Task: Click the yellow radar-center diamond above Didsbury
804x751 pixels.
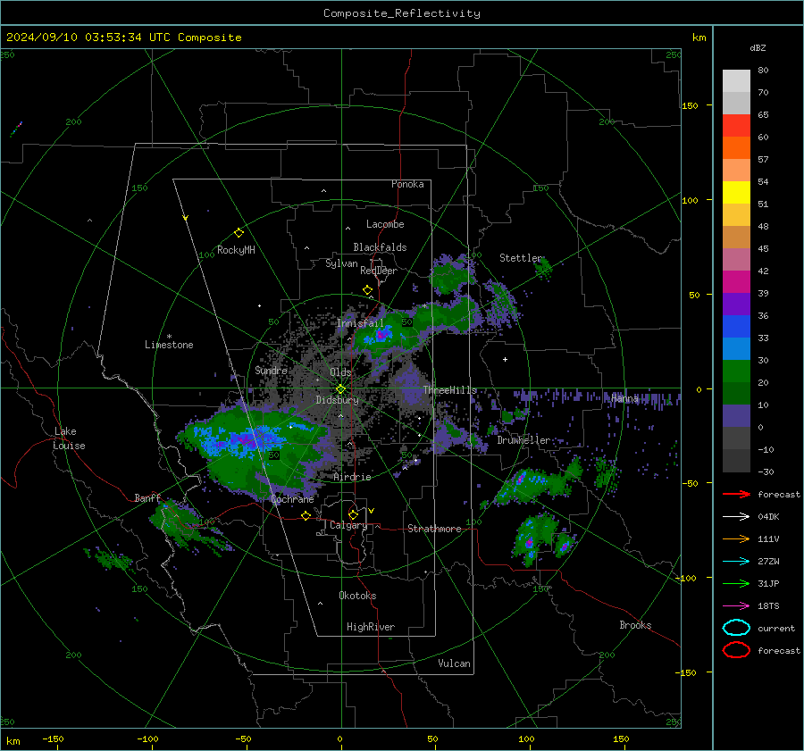Action: click(x=340, y=389)
